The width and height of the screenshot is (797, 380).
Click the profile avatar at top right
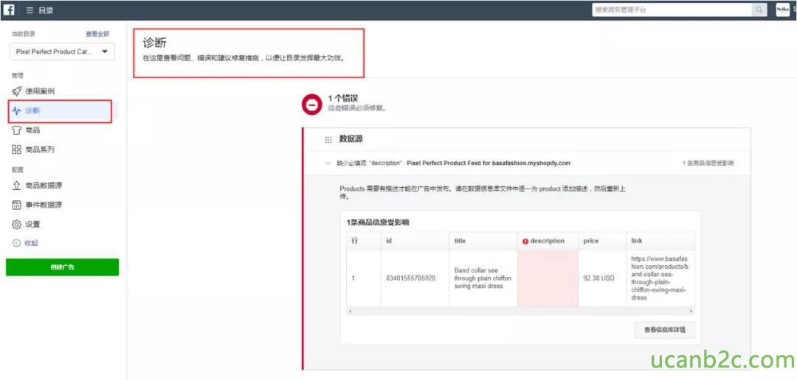click(783, 10)
